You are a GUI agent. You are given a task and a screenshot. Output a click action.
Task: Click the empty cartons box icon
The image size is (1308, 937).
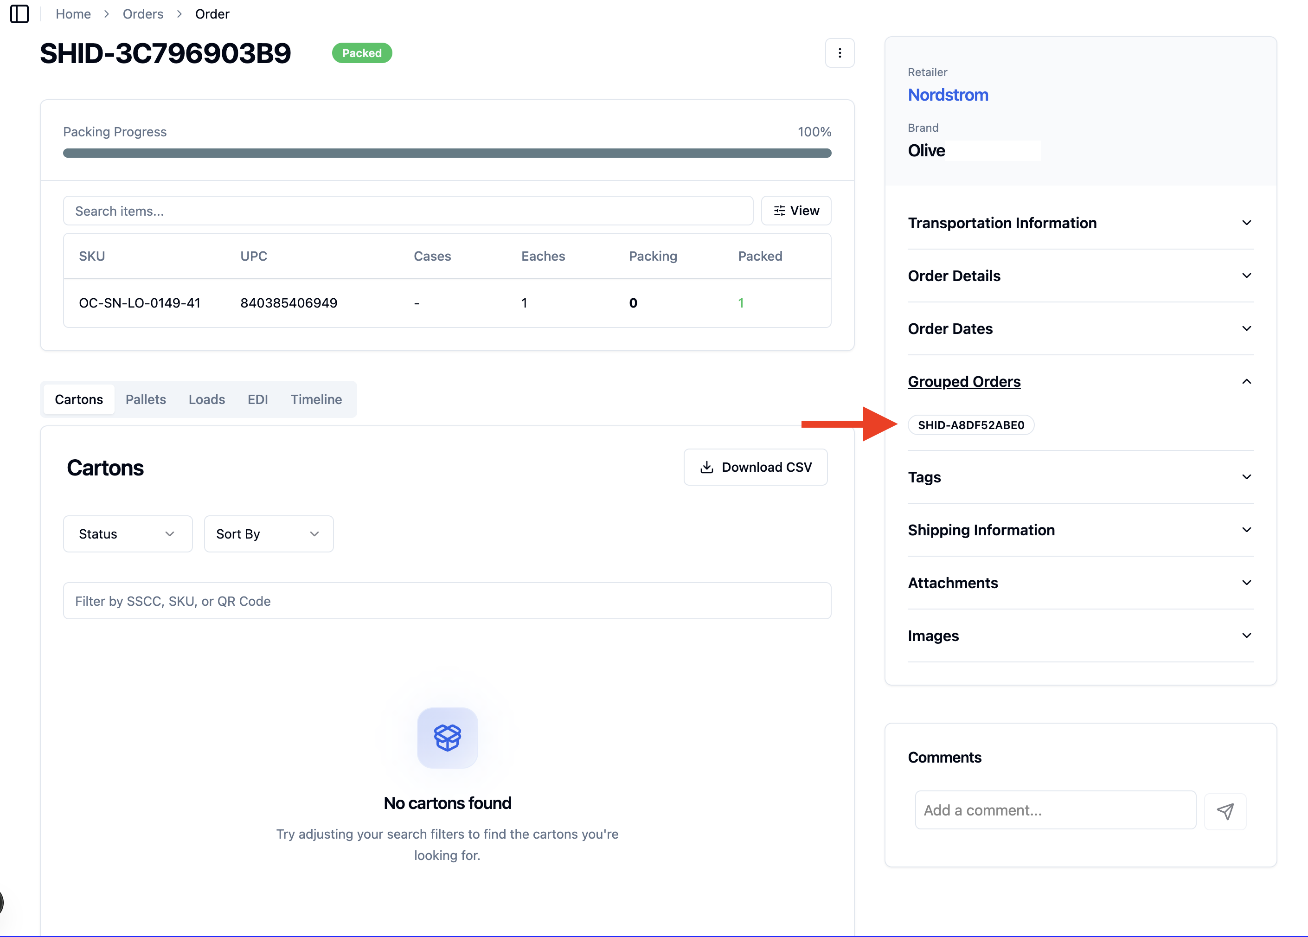click(448, 738)
